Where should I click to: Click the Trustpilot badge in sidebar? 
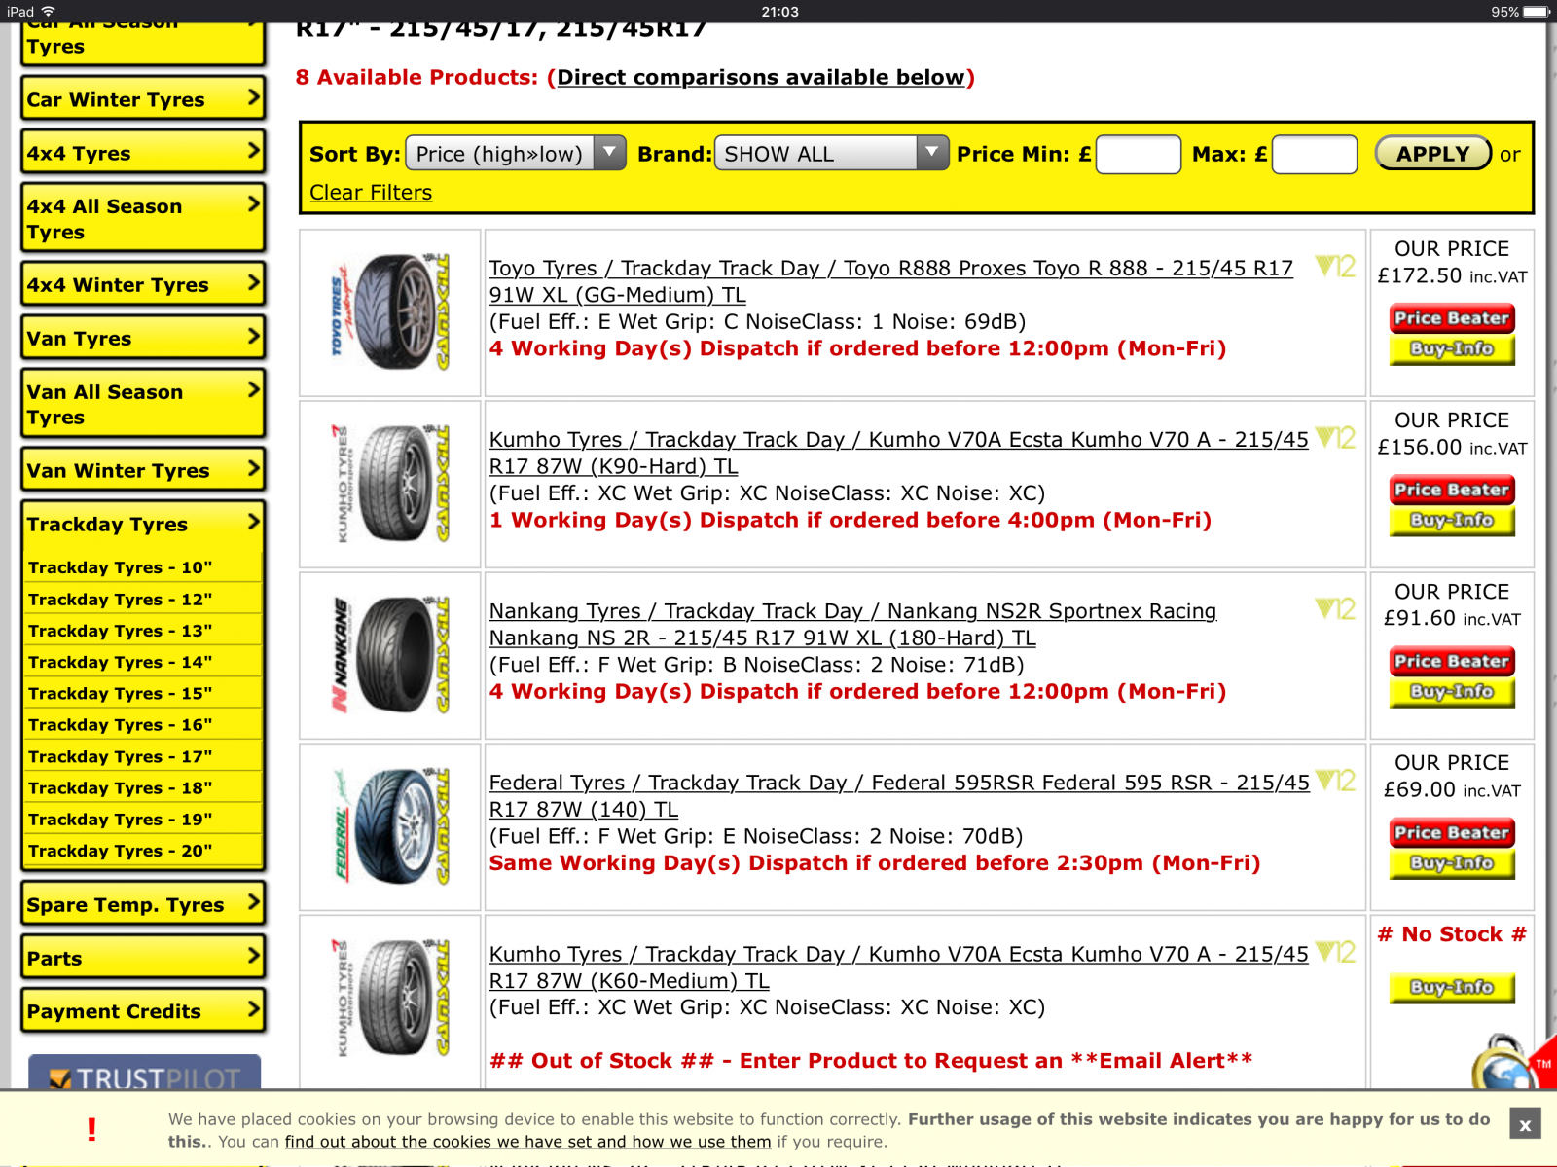click(144, 1073)
